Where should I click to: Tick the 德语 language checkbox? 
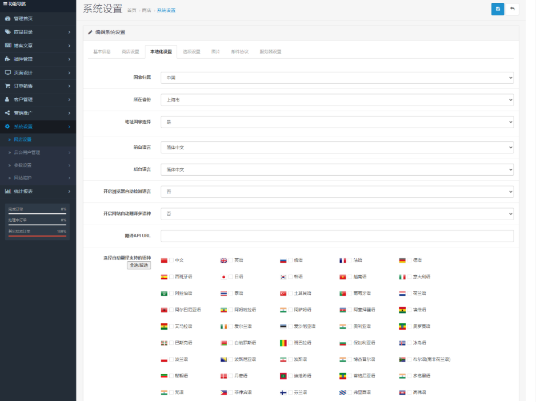409,260
